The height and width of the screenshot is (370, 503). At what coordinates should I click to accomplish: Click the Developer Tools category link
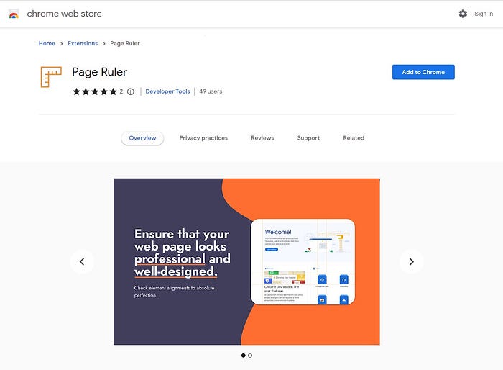tap(167, 91)
